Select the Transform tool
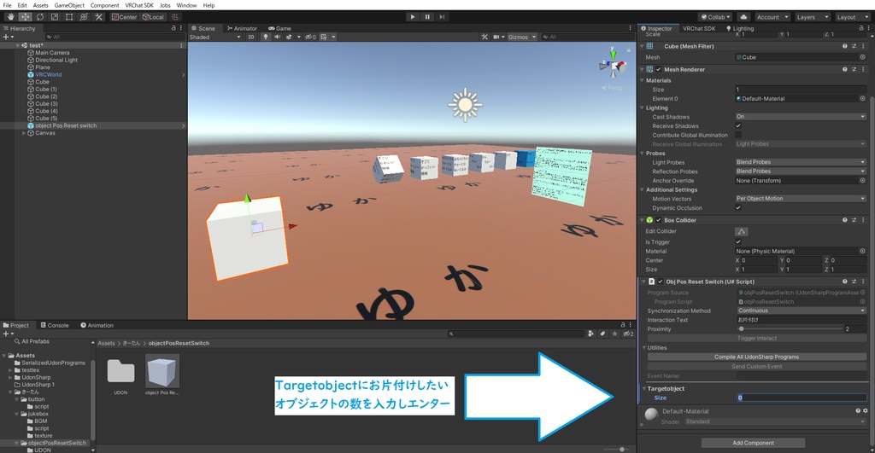 84,17
